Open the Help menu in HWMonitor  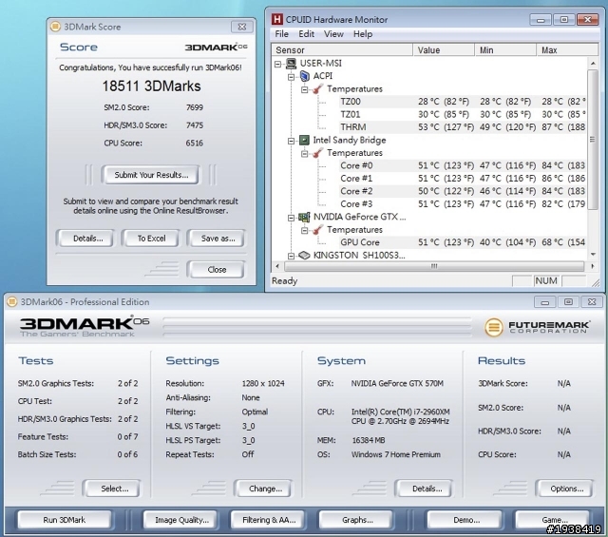(363, 34)
